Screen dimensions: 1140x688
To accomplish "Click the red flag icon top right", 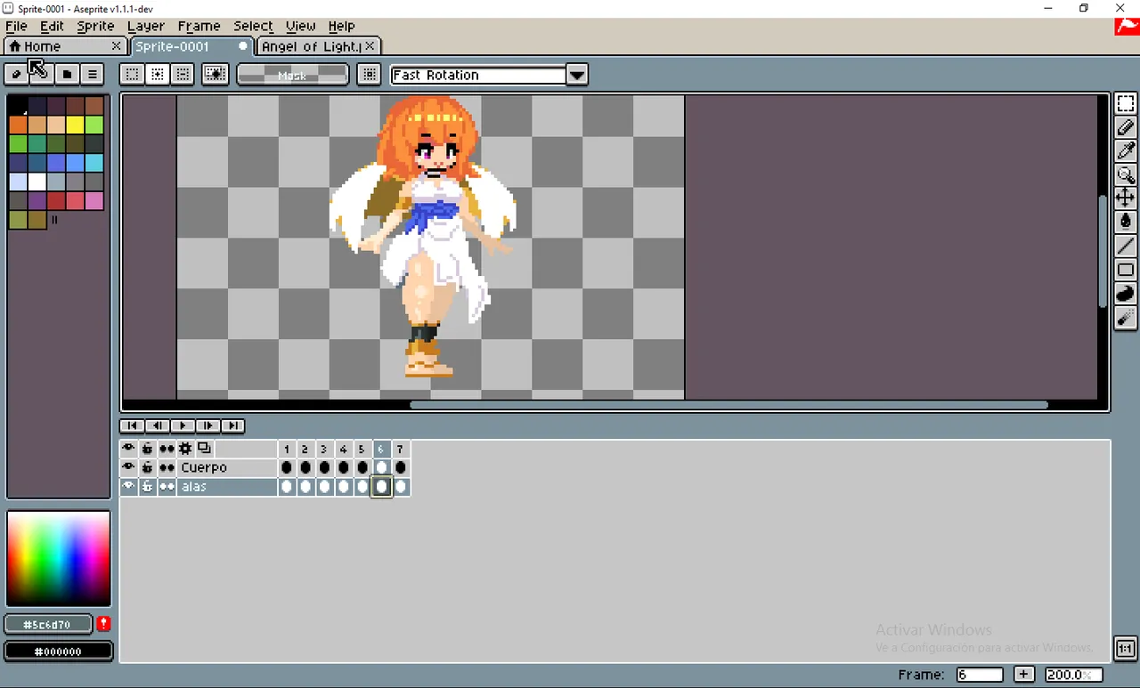I will point(1127,27).
